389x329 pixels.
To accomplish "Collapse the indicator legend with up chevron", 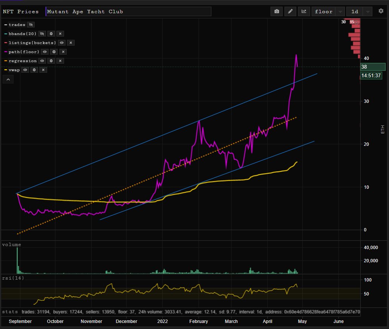I will click(x=8, y=80).
